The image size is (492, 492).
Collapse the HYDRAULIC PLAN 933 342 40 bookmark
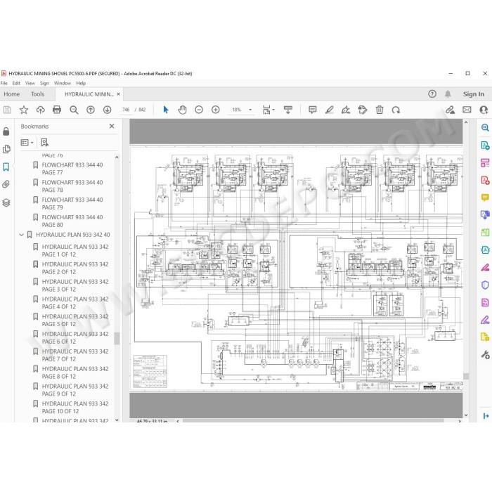[x=21, y=235]
